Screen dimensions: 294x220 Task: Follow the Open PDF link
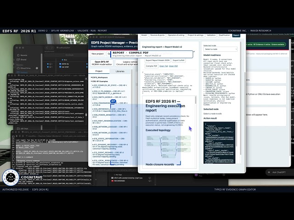173,66
